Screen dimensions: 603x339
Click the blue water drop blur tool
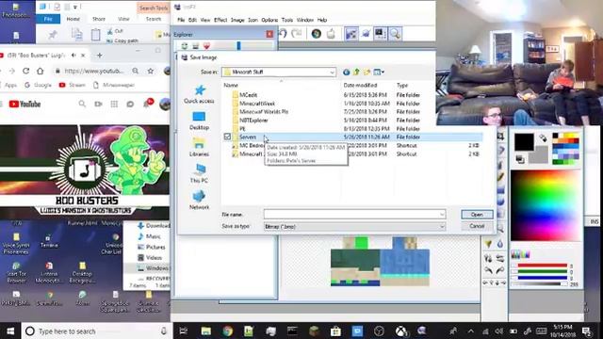point(500,244)
